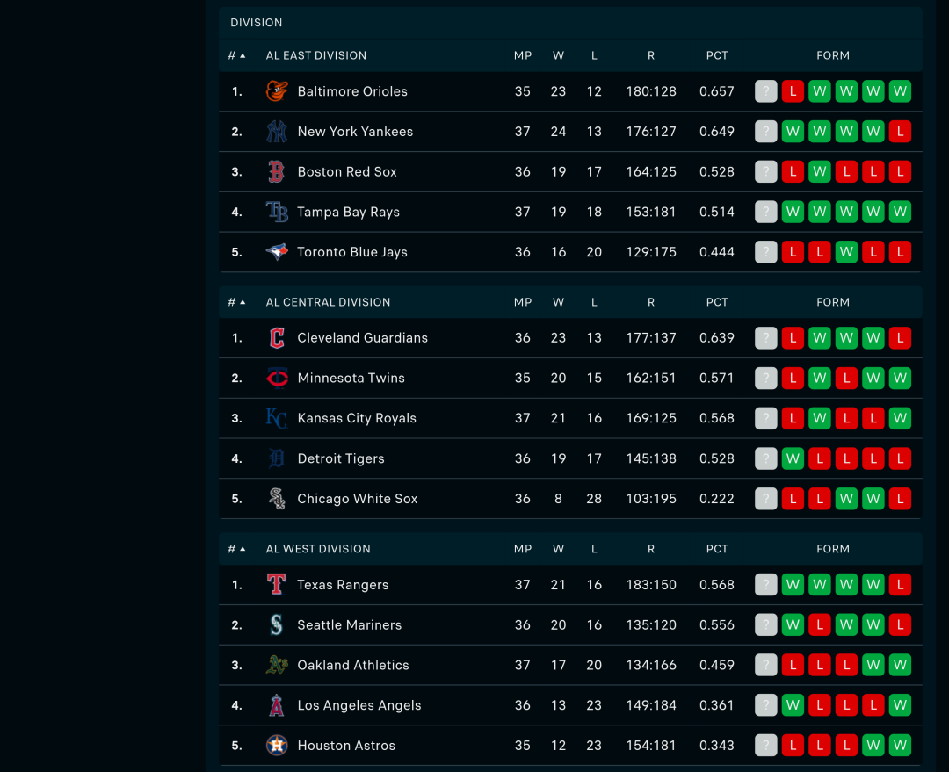Screen dimensions: 949x772
Task: Click the Minnesota Twins logo
Action: pos(277,379)
